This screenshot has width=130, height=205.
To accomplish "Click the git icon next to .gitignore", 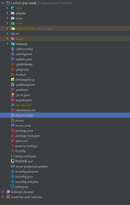I will 13,69.
